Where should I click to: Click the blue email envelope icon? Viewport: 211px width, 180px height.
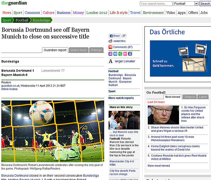(115, 54)
